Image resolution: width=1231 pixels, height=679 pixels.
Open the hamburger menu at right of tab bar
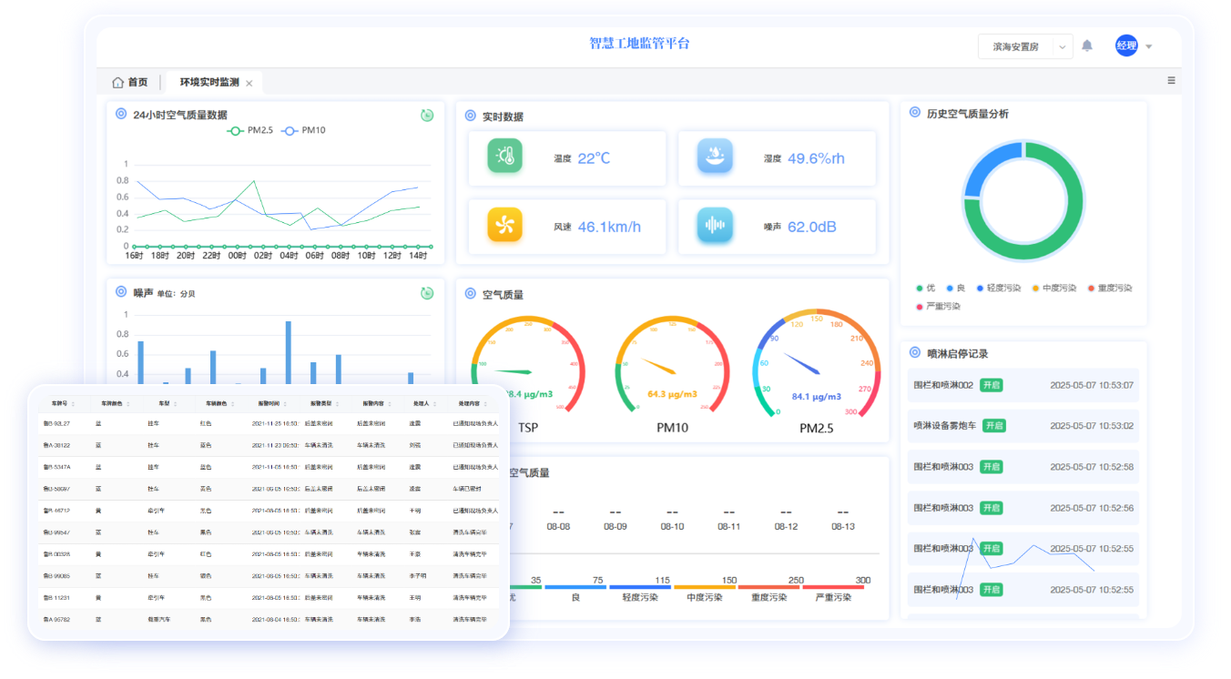pyautogui.click(x=1171, y=81)
